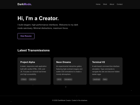This screenshot has width=140, height=105.
Task: Click the CSS Grid tag
Action: [x=32, y=79]
